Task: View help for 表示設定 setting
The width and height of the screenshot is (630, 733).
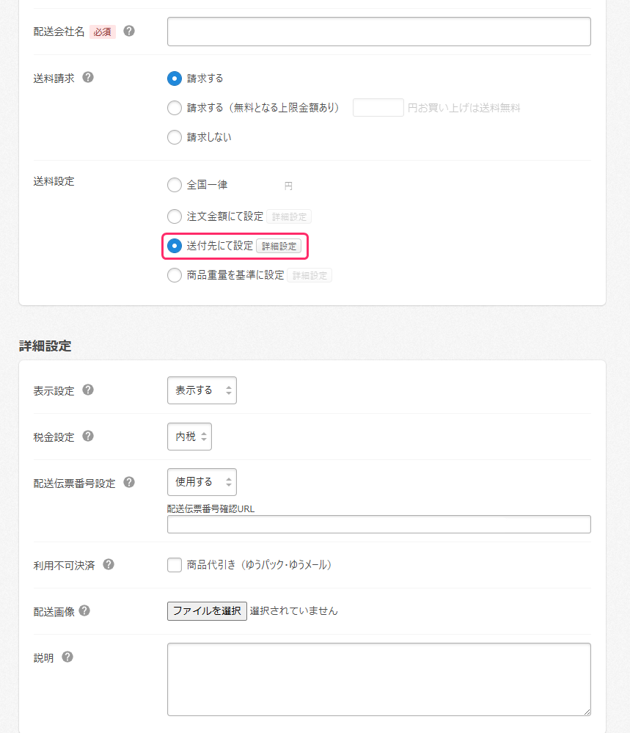Action: [87, 390]
